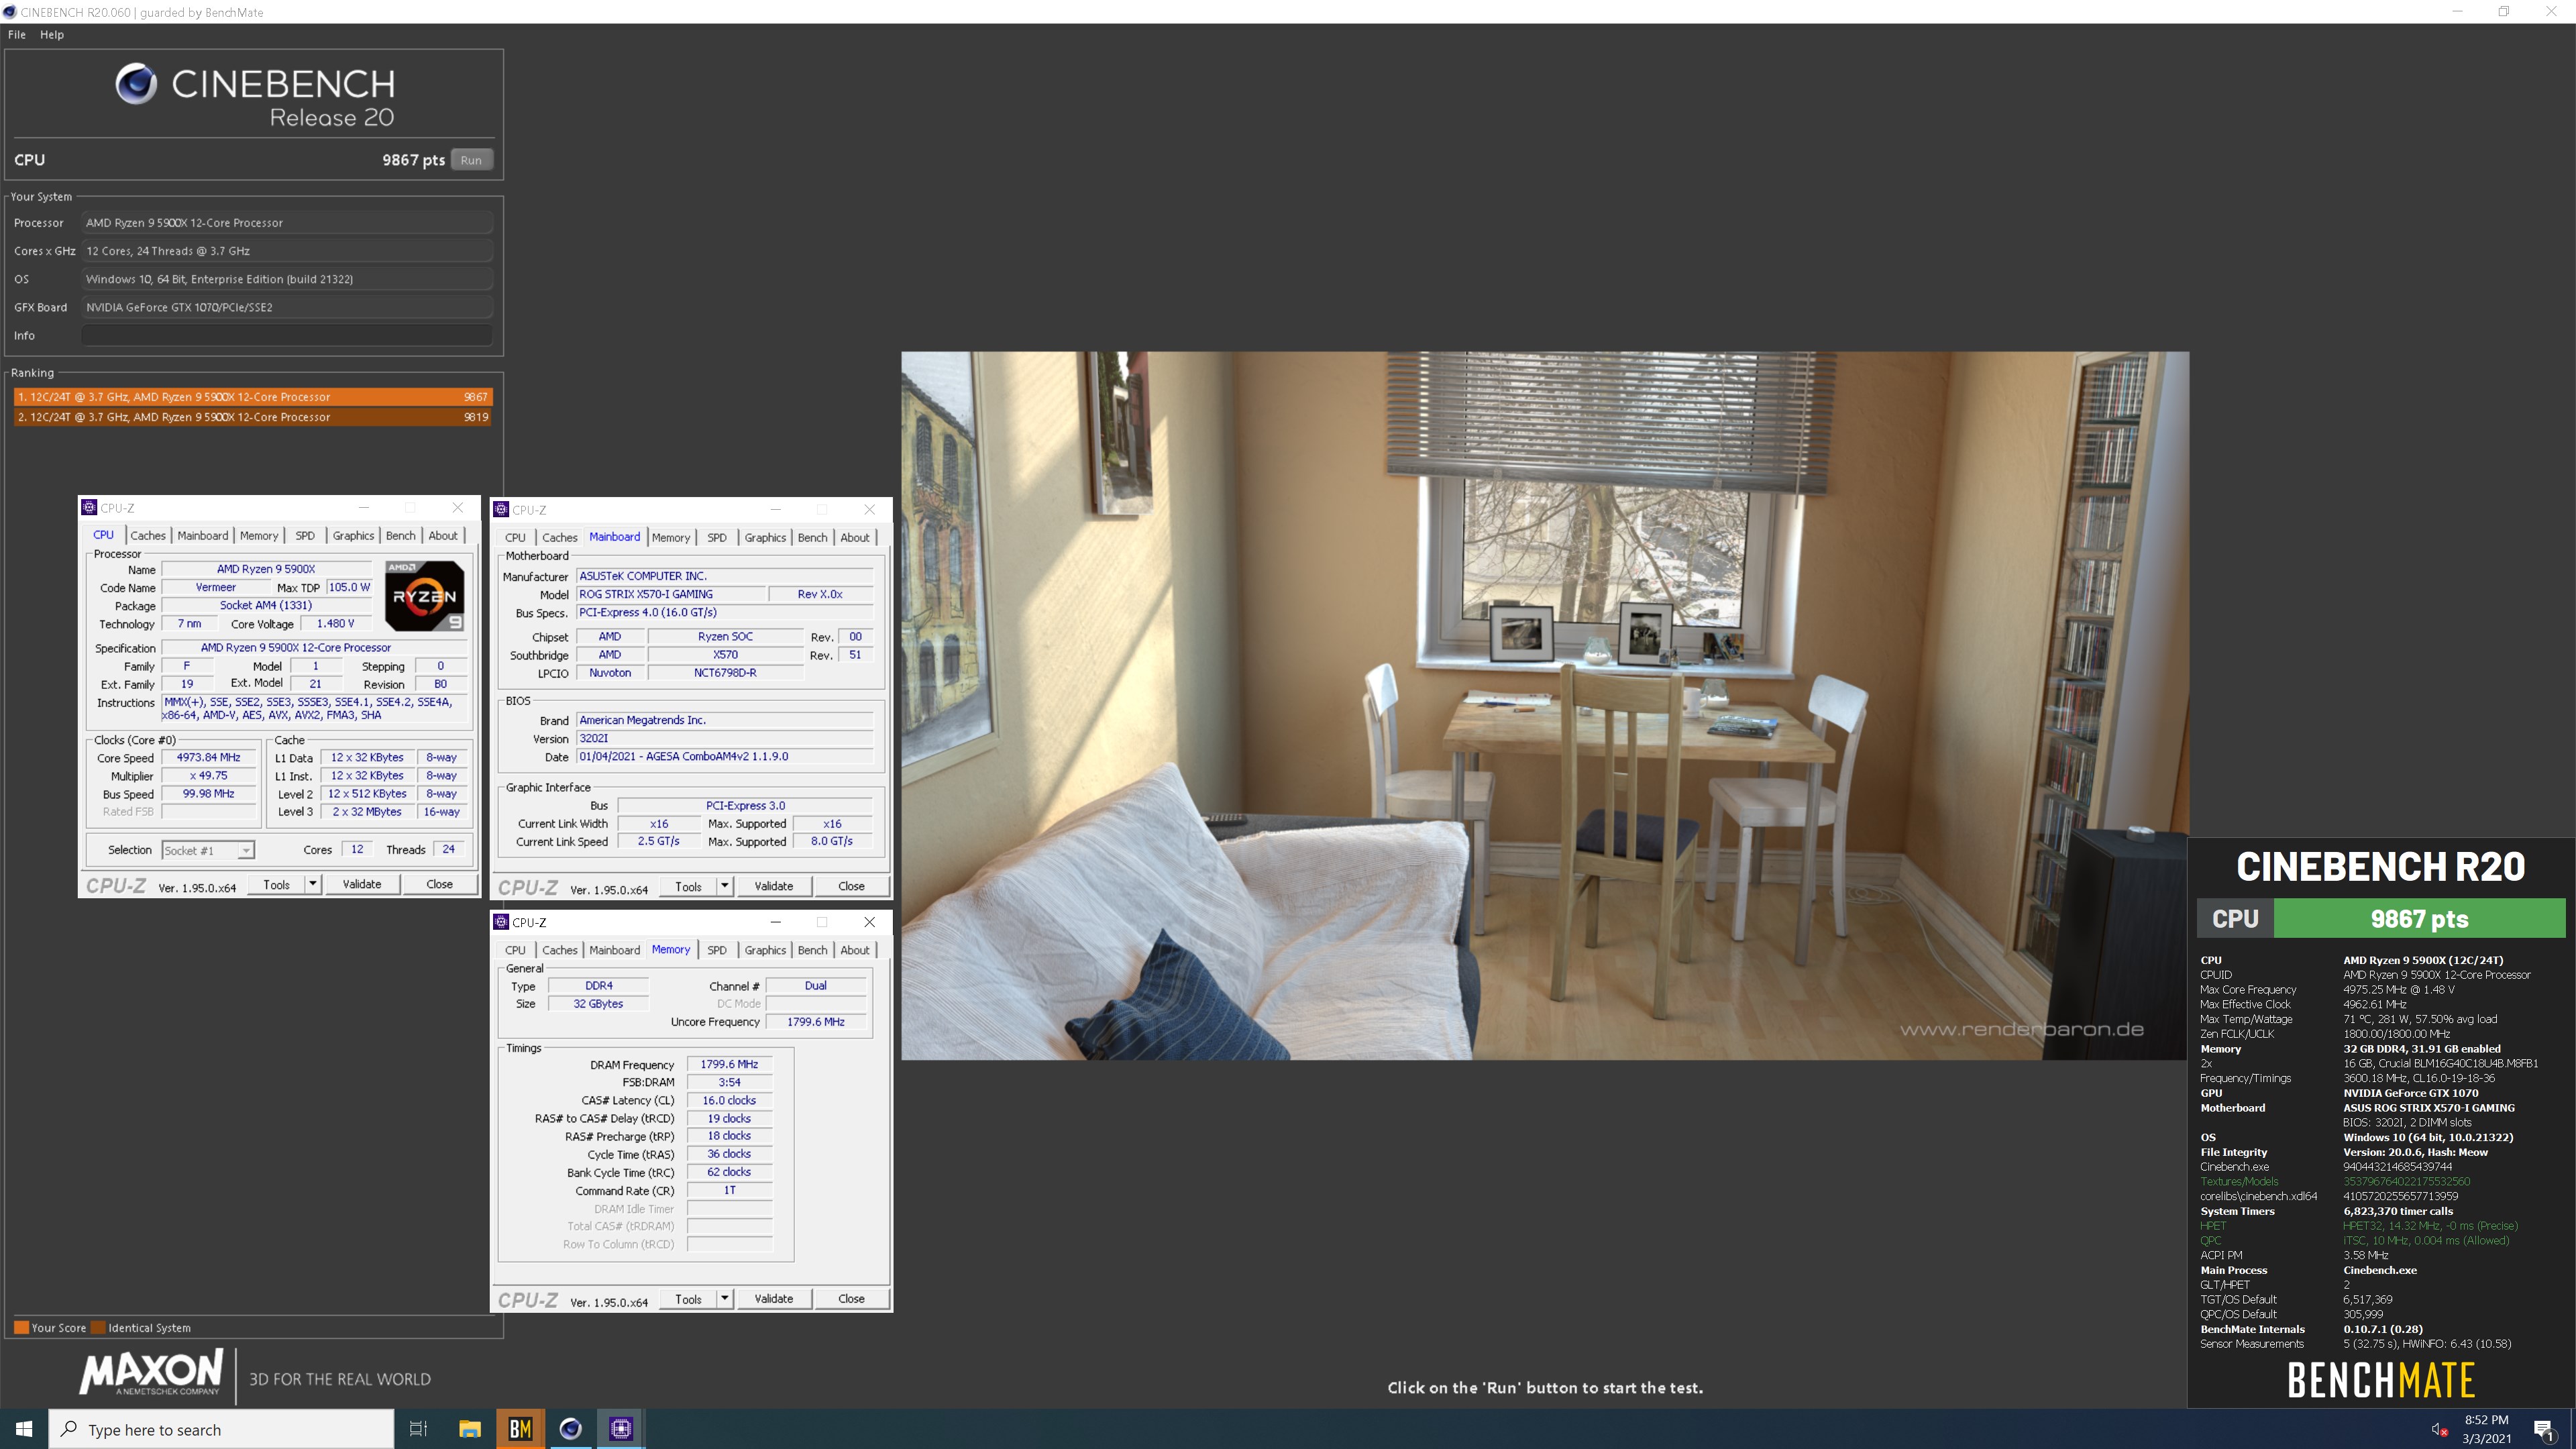Viewport: 2576px width, 1449px height.
Task: Open Graphics tab in the left CPU-Z window
Action: pyautogui.click(x=353, y=535)
